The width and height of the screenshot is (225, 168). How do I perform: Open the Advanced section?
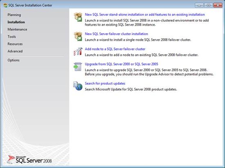(15, 51)
